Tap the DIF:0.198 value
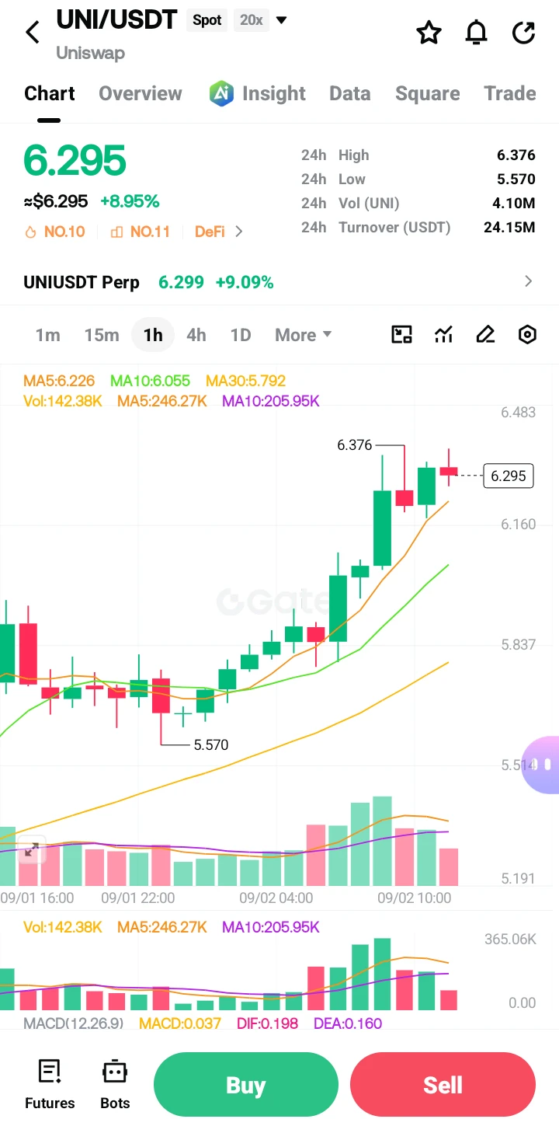Screen dimensions: 559x1140 click(x=267, y=1023)
